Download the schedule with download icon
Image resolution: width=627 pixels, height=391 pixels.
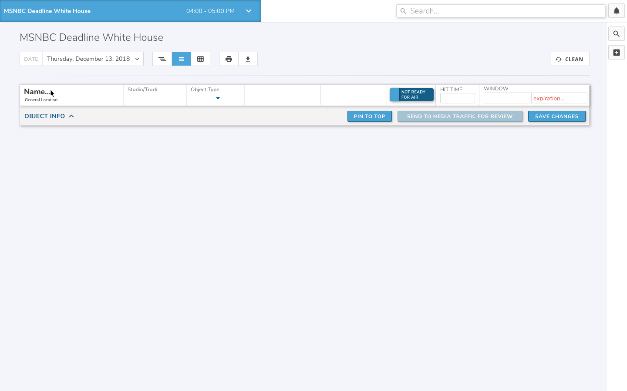point(248,59)
